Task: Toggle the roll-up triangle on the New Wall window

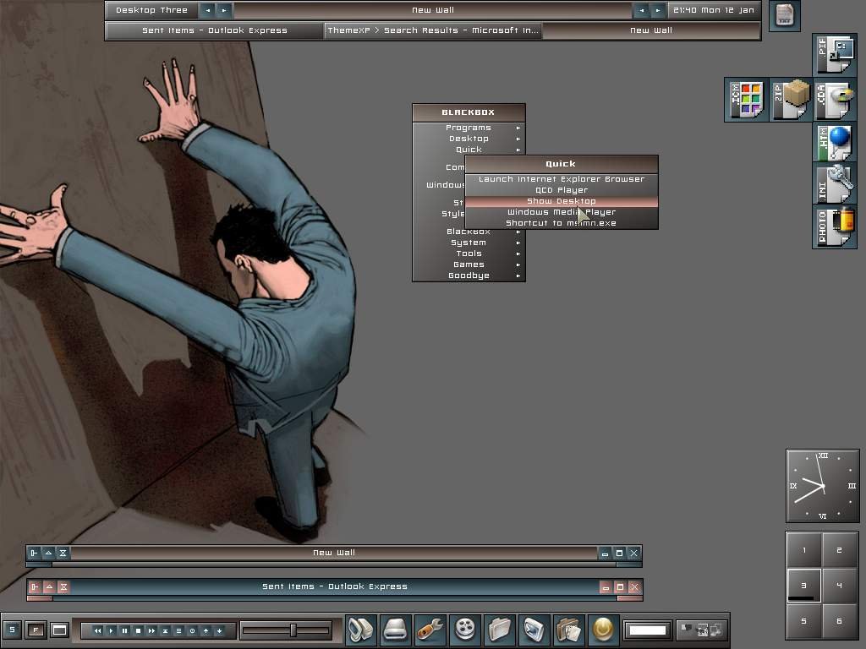Action: click(x=48, y=553)
